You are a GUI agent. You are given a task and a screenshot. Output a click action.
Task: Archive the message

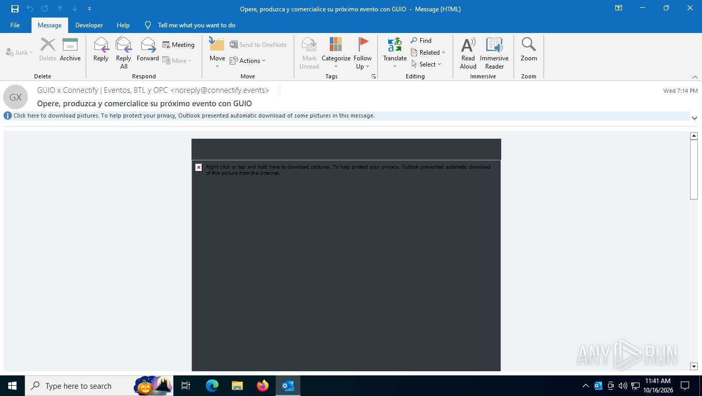point(70,49)
